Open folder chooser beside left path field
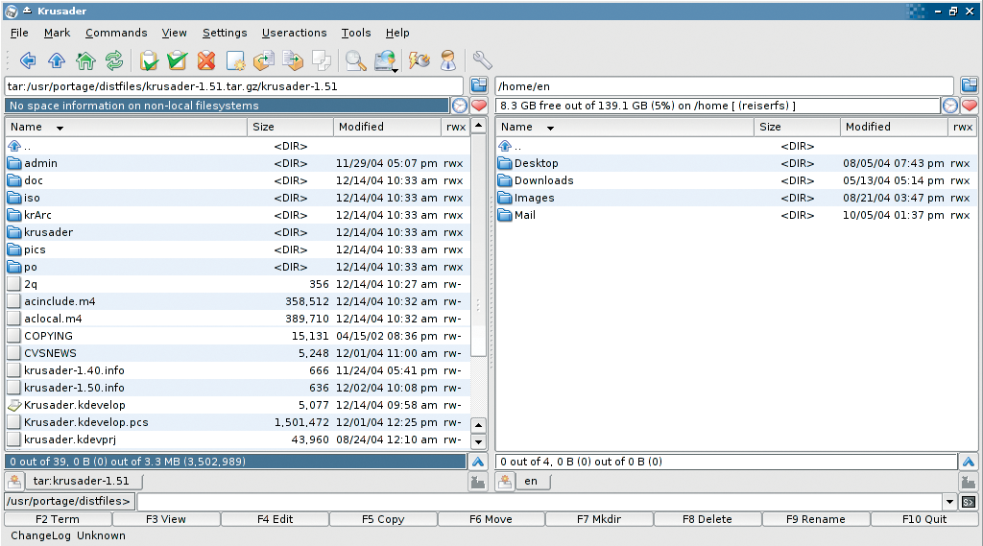This screenshot has height=546, width=983. 479,85
